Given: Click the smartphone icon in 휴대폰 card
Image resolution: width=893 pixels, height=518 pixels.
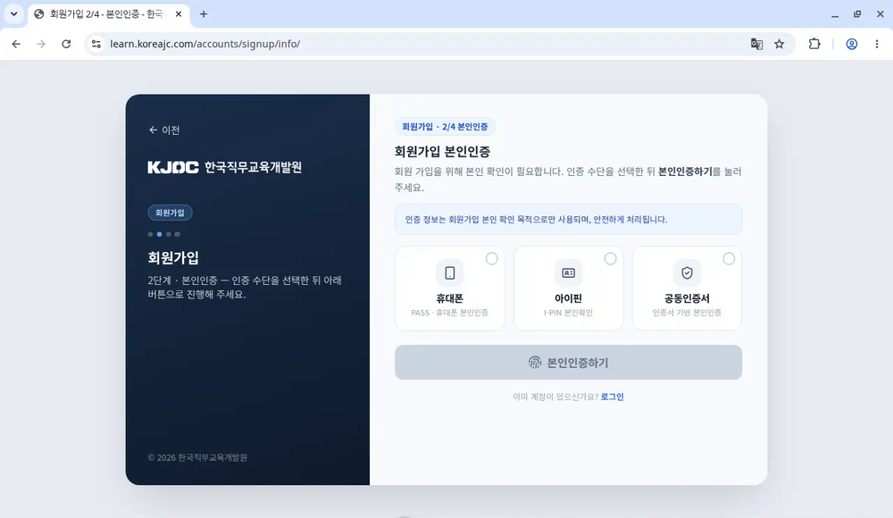Looking at the screenshot, I should point(450,273).
